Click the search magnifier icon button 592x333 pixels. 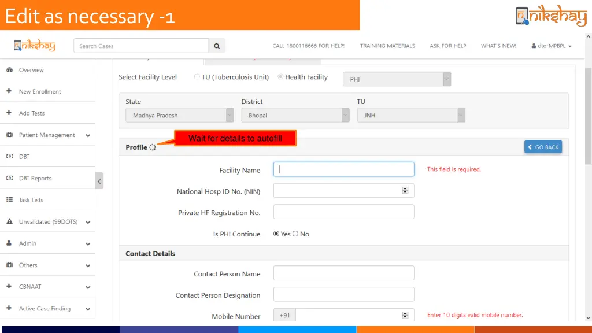[x=217, y=46]
